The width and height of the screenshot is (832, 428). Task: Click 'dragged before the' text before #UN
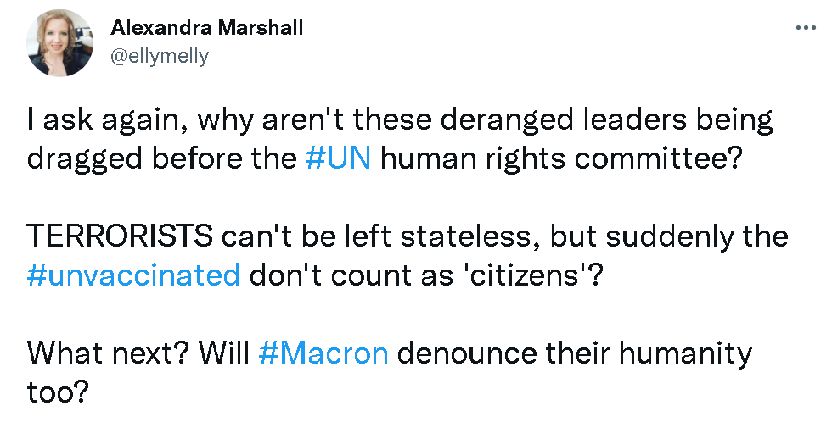click(x=161, y=158)
